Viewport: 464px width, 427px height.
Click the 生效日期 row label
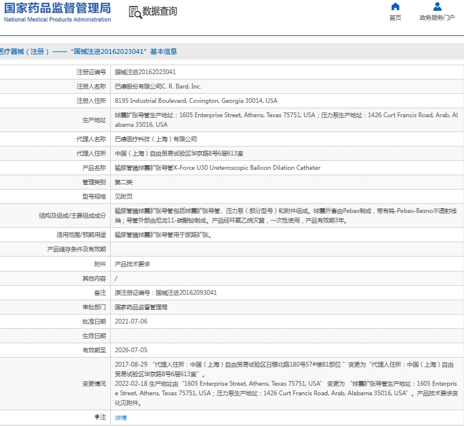pyautogui.click(x=94, y=336)
